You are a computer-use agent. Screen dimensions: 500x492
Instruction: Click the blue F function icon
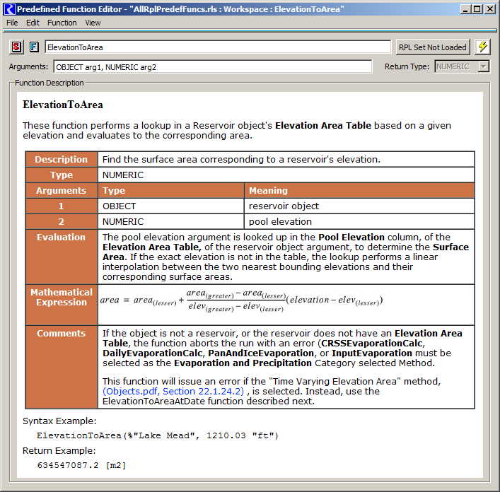point(34,47)
